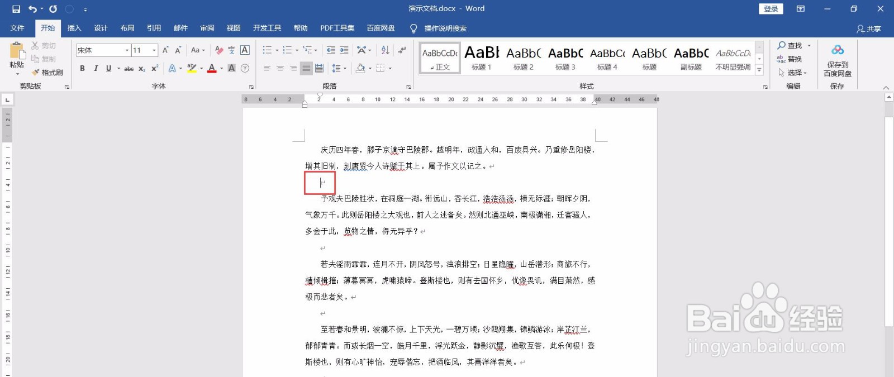Show or hide paragraph marks
Viewport: 894px width, 377px height.
point(402,50)
